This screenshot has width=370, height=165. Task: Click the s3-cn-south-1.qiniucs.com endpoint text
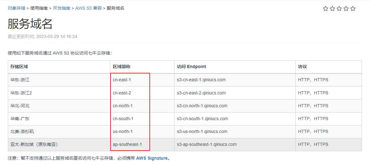[202, 119]
